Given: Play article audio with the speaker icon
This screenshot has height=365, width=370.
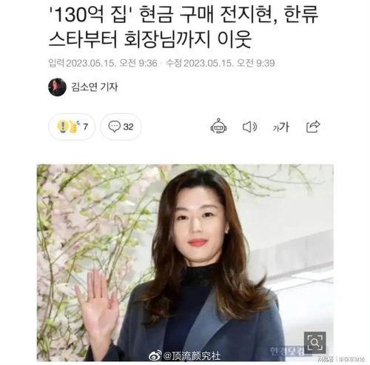Looking at the screenshot, I should tap(249, 127).
